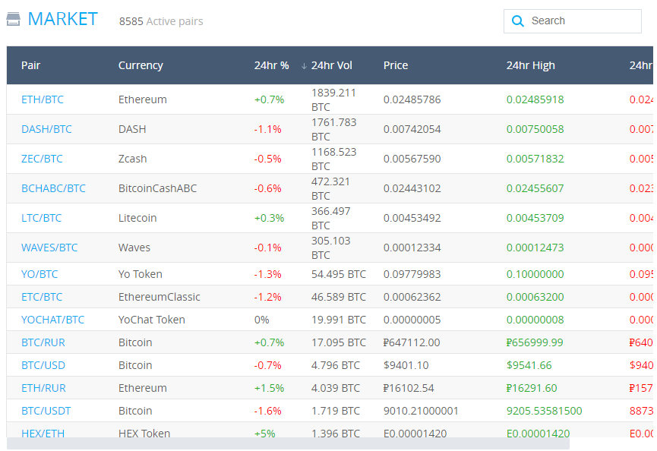Sort by the 24hr % column header
The width and height of the screenshot is (657, 451).
271,65
